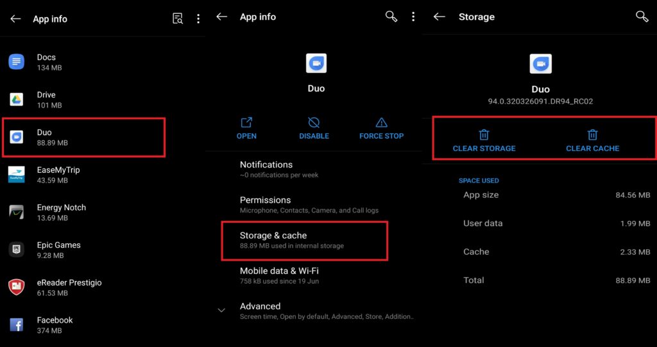Tap the search icon on Storage screen
657x347 pixels.
[x=642, y=17]
